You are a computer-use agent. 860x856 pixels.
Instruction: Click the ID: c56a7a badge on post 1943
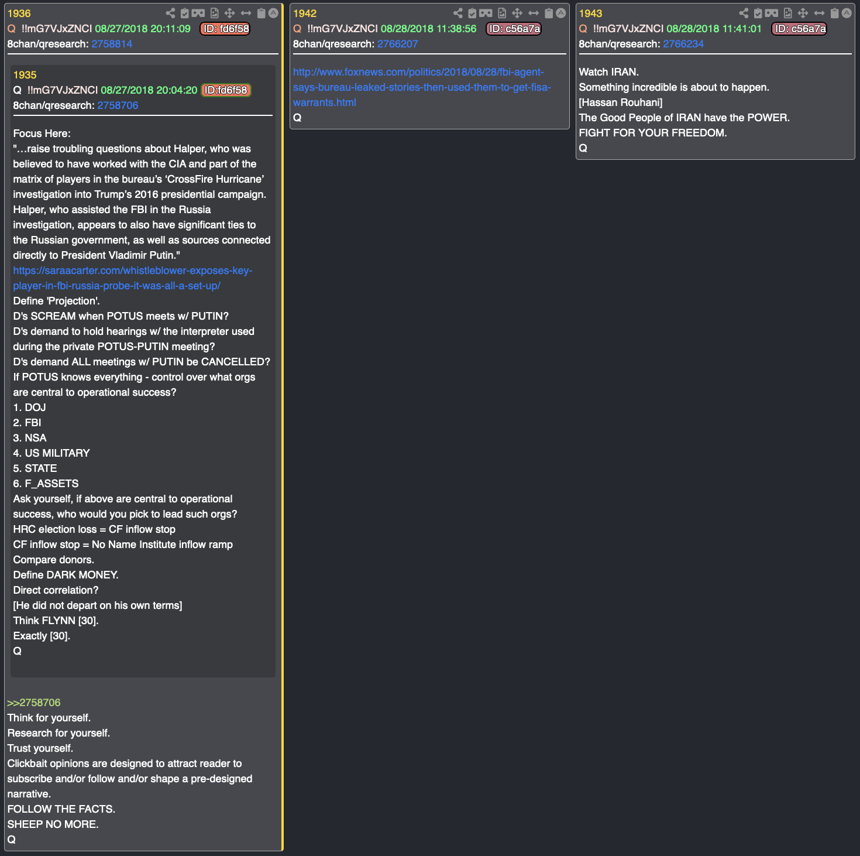(x=799, y=29)
